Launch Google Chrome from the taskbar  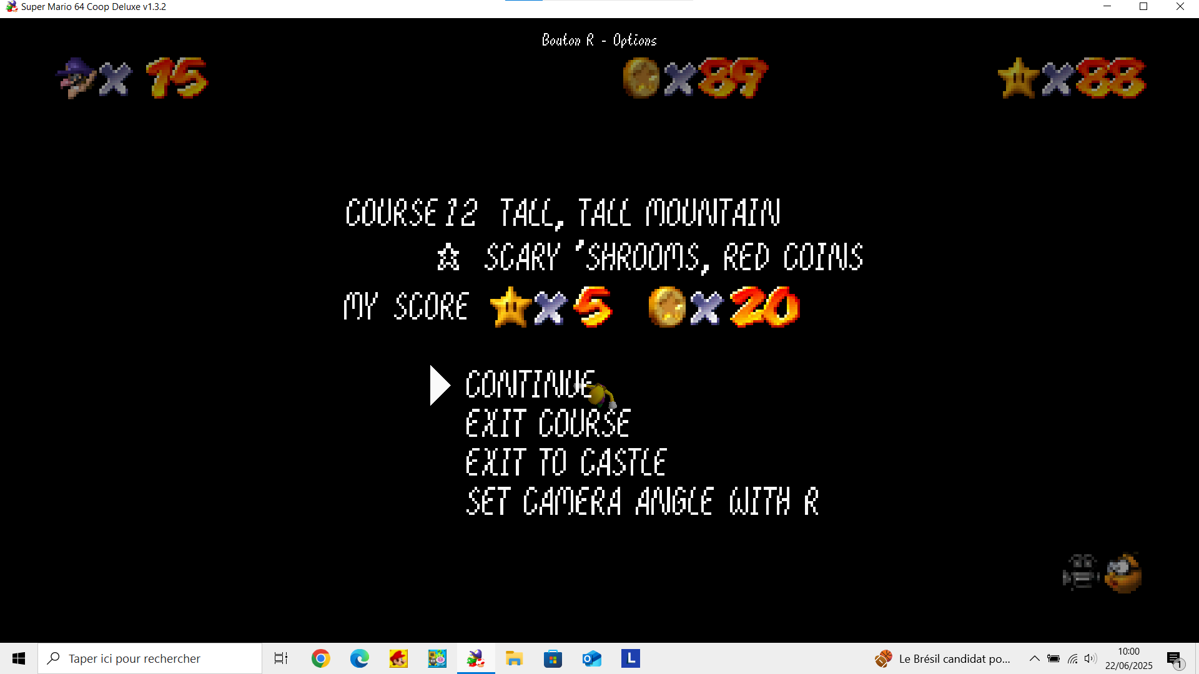click(321, 658)
